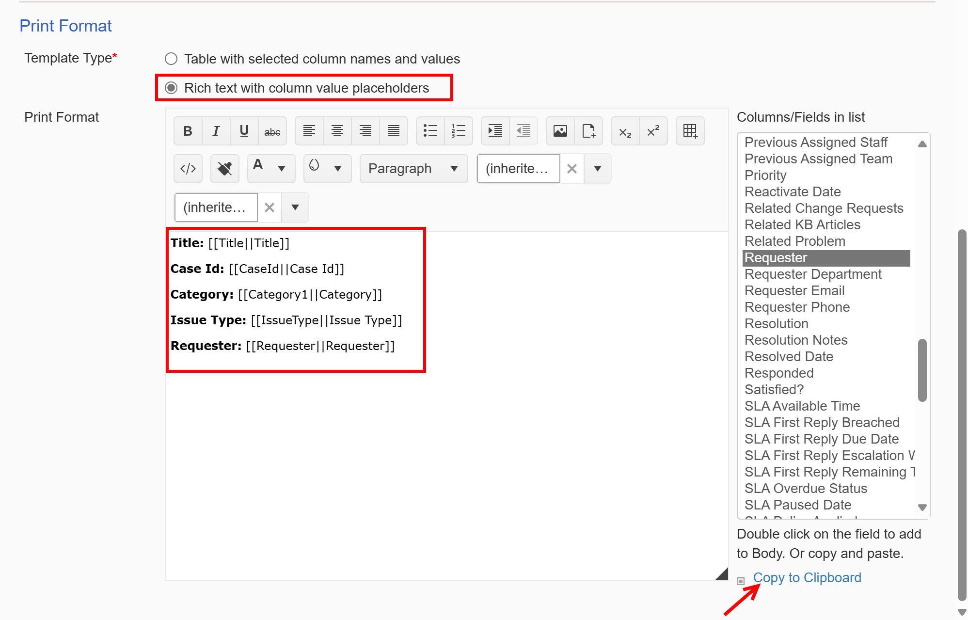This screenshot has height=620, width=968.
Task: Click the field list scroll up arrow
Action: click(922, 144)
